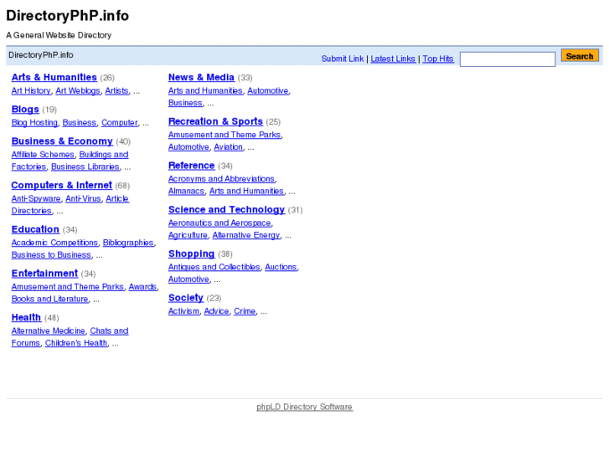Open the Blogs category heading
Screen dimensions: 609x456
(25, 110)
